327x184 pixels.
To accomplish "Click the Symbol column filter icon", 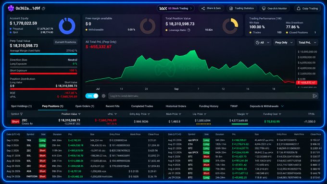I will click(21, 114).
